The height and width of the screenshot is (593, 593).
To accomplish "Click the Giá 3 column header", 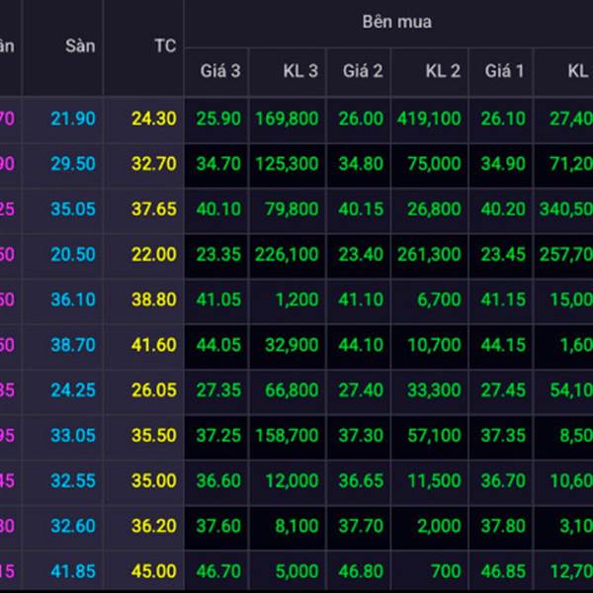I will point(219,71).
